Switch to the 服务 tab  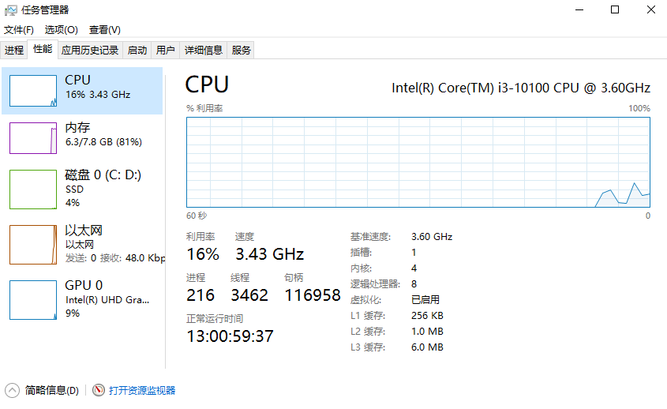coord(242,51)
